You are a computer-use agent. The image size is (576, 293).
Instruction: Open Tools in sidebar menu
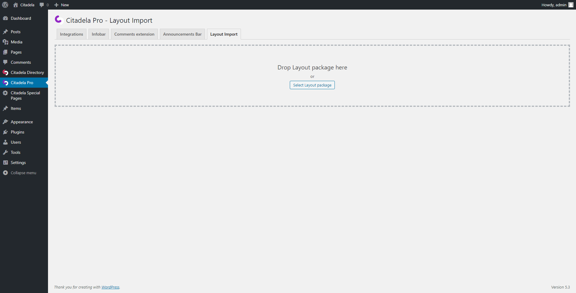[24, 152]
